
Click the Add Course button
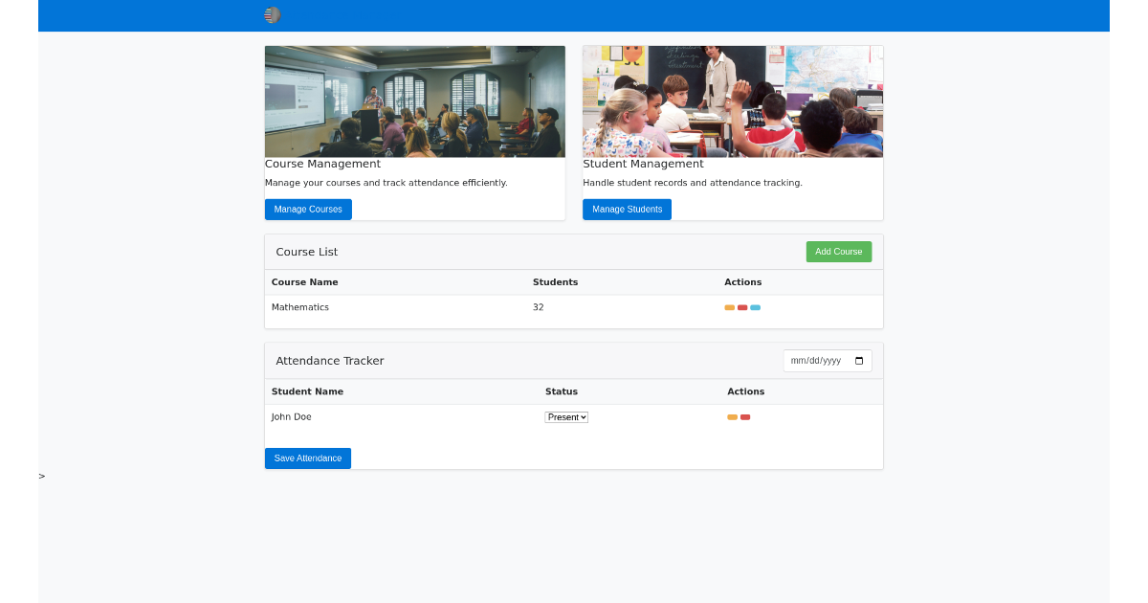(838, 251)
